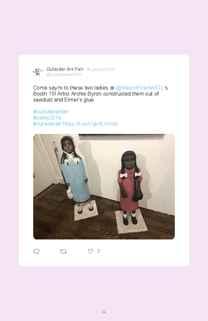Open the #outsiderart hashtag

coord(47,124)
